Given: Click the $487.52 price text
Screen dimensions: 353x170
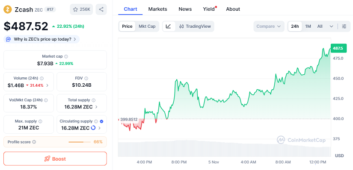Looking at the screenshot, I should 26,26.
